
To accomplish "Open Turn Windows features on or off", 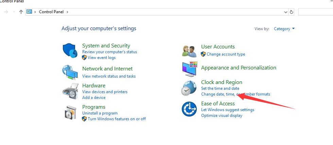I will tap(117, 119).
